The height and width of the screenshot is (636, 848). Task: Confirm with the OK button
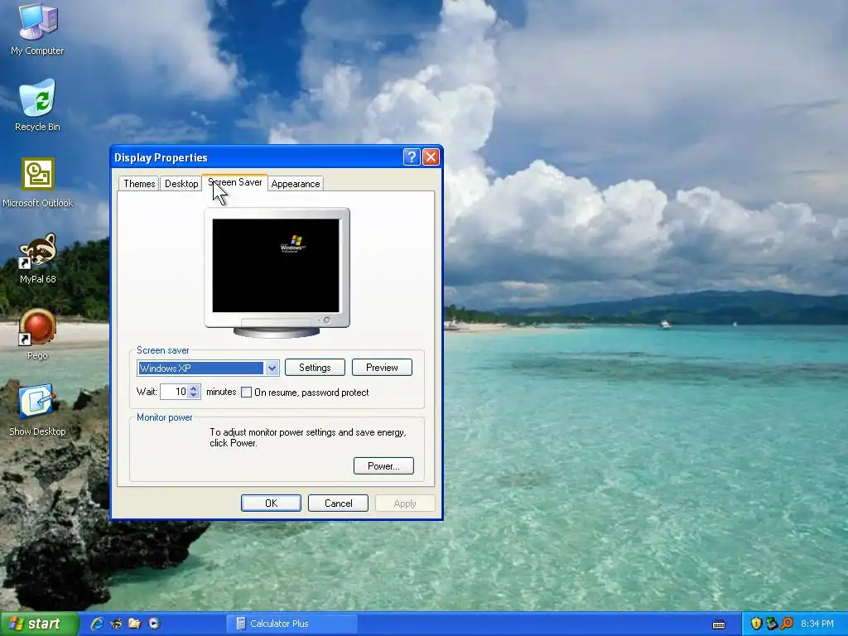[x=271, y=503]
